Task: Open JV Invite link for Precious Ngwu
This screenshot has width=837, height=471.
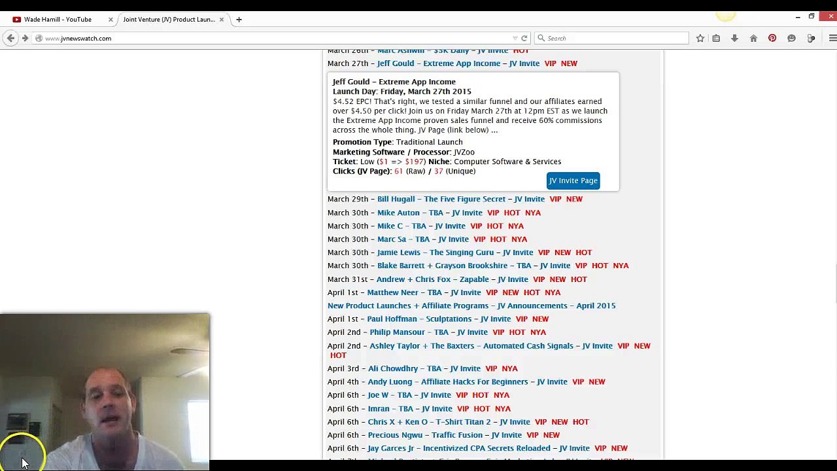Action: (507, 435)
